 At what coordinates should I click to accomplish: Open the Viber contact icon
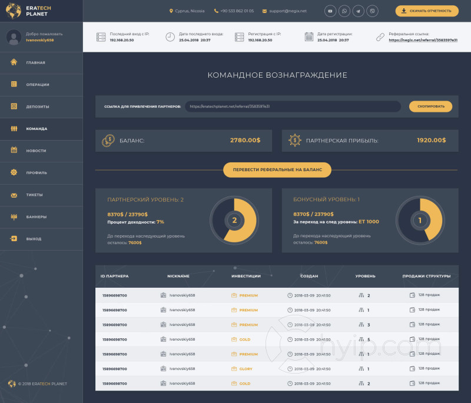(373, 11)
